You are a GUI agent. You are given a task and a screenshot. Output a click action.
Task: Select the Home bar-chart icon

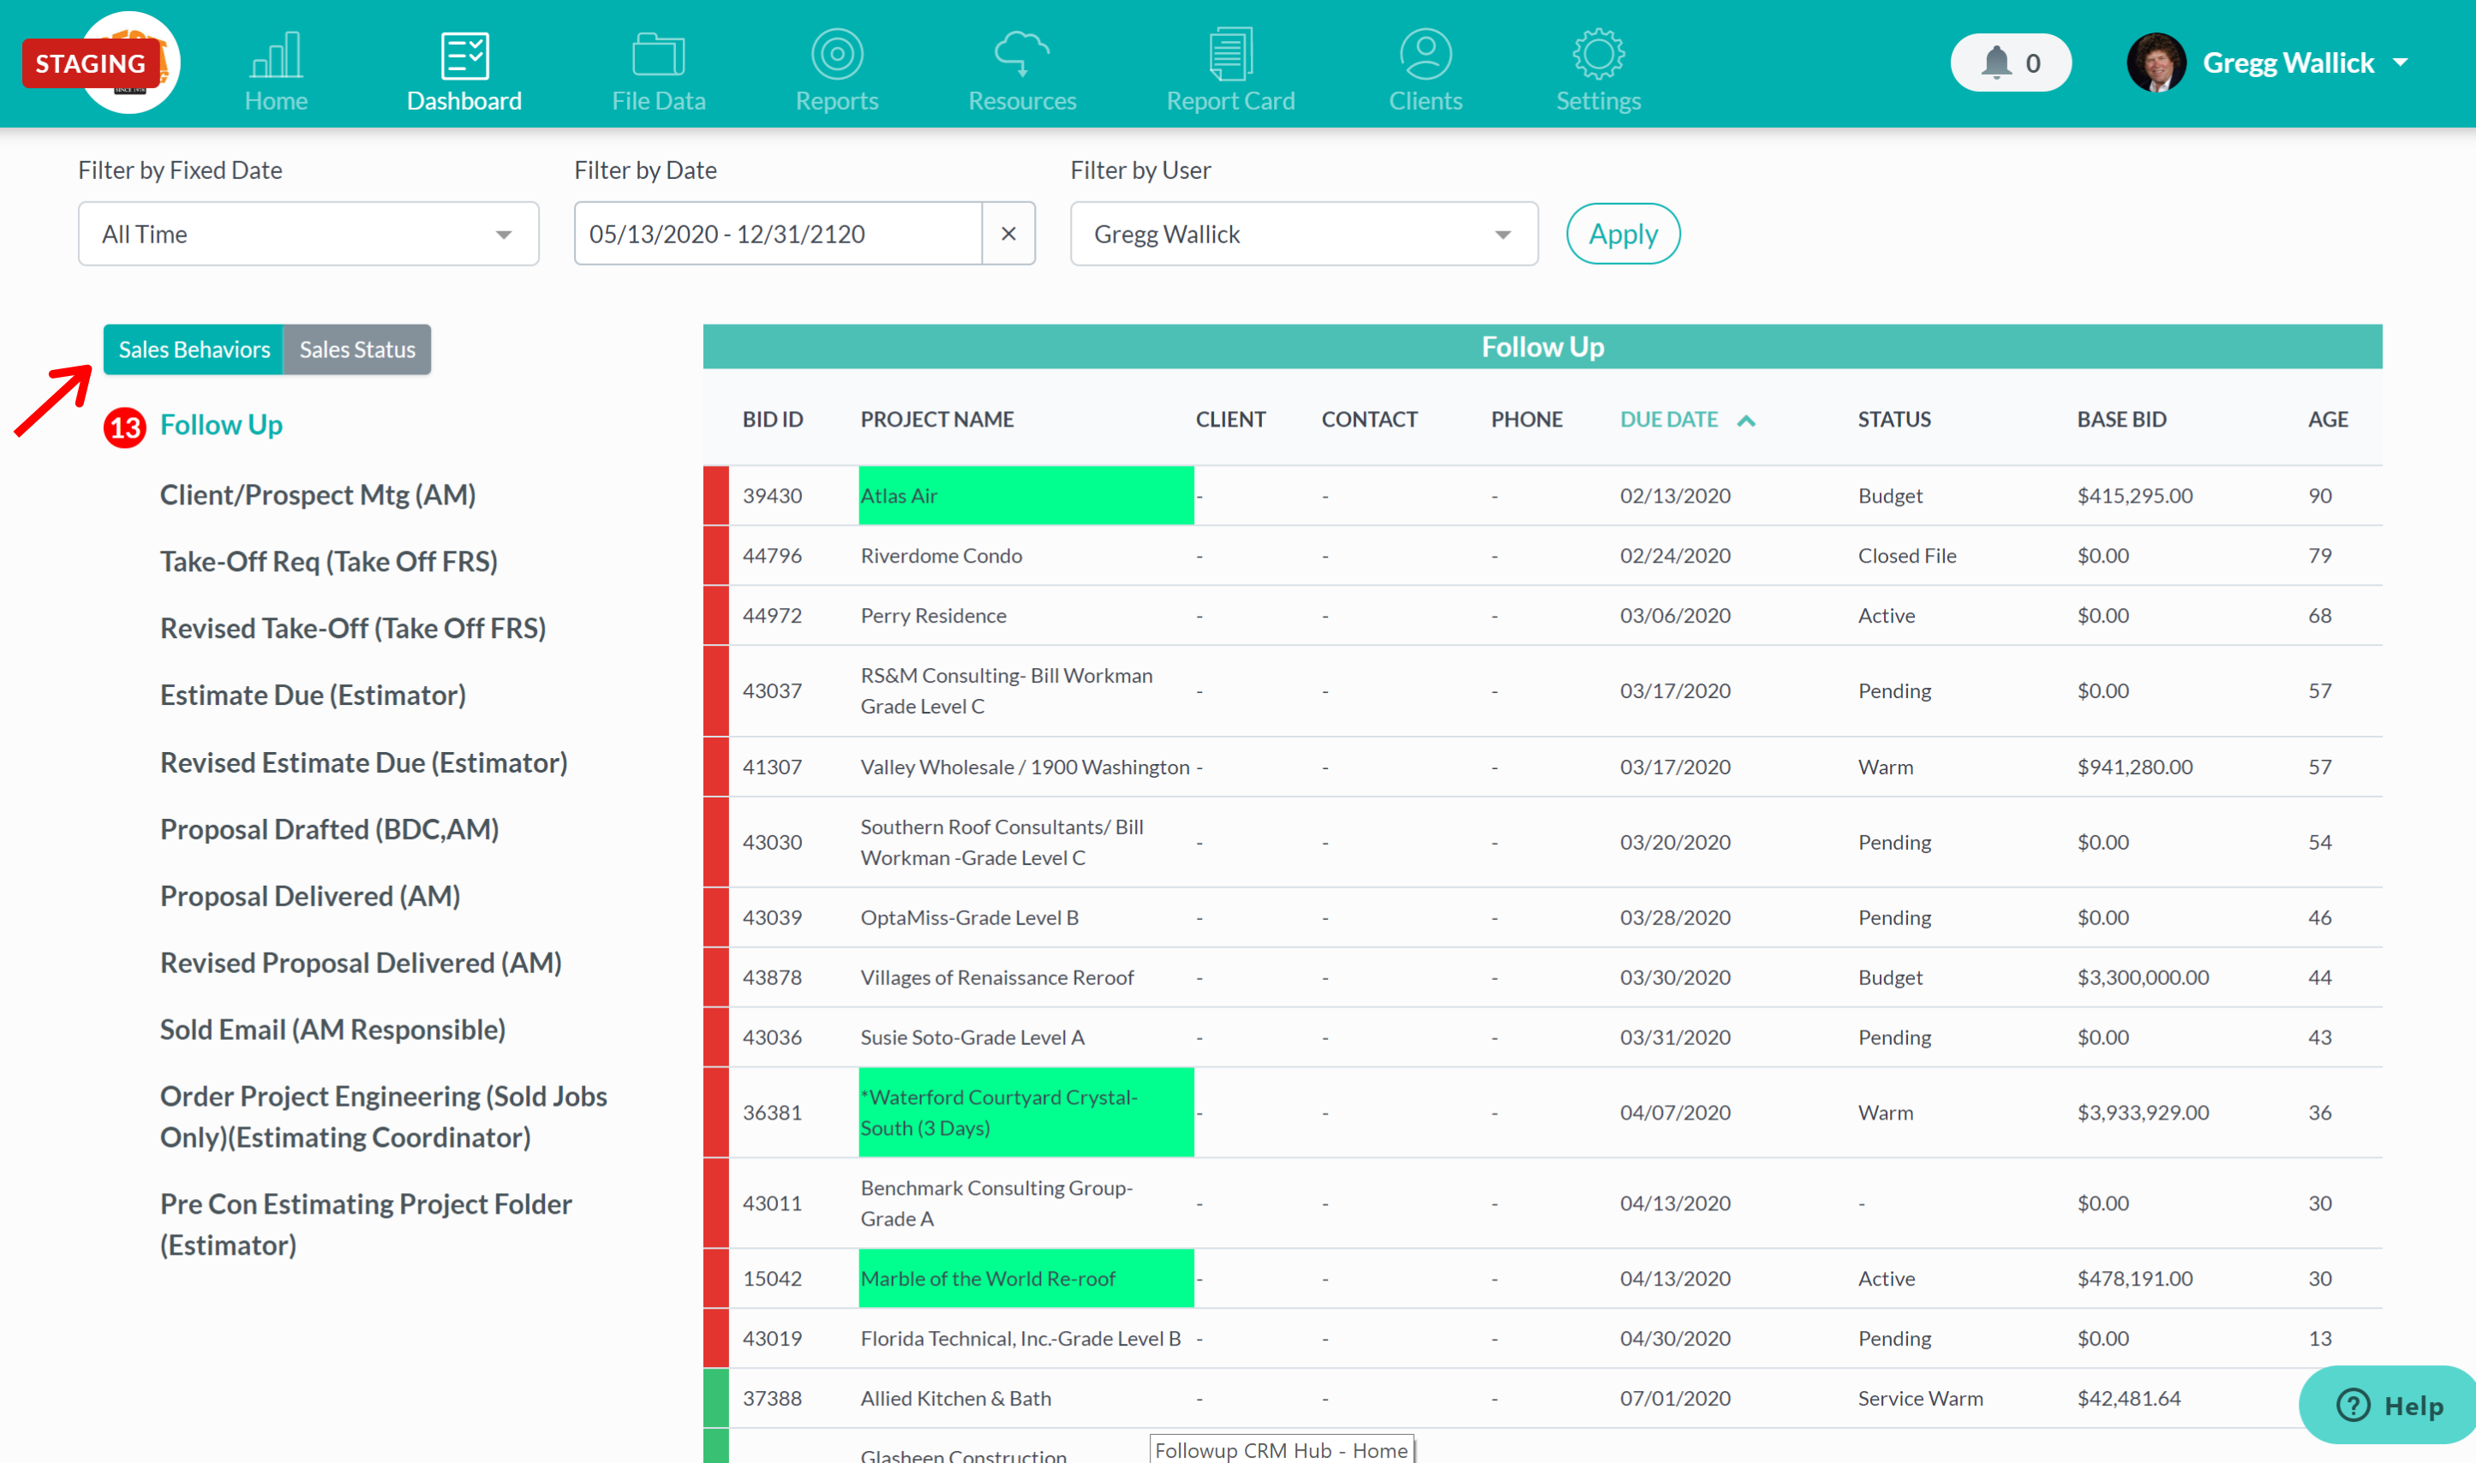pyautogui.click(x=275, y=53)
